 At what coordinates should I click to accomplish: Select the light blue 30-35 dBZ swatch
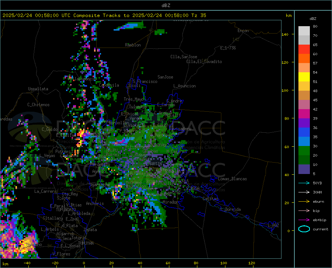pyautogui.click(x=304, y=142)
